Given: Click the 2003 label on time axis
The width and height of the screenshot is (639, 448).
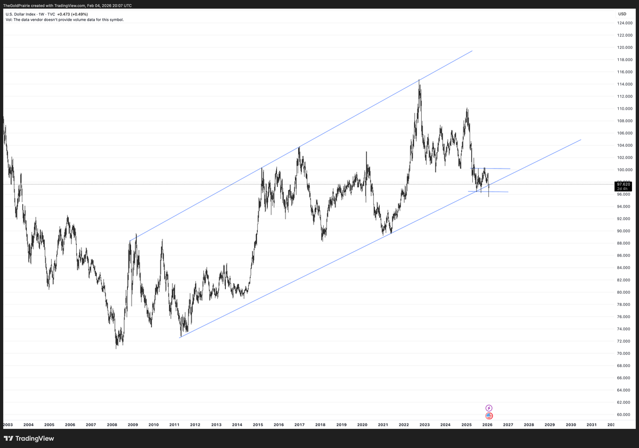Looking at the screenshot, I should 7,425.
